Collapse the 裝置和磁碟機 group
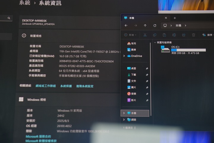214x143 pixels. coord(155,43)
